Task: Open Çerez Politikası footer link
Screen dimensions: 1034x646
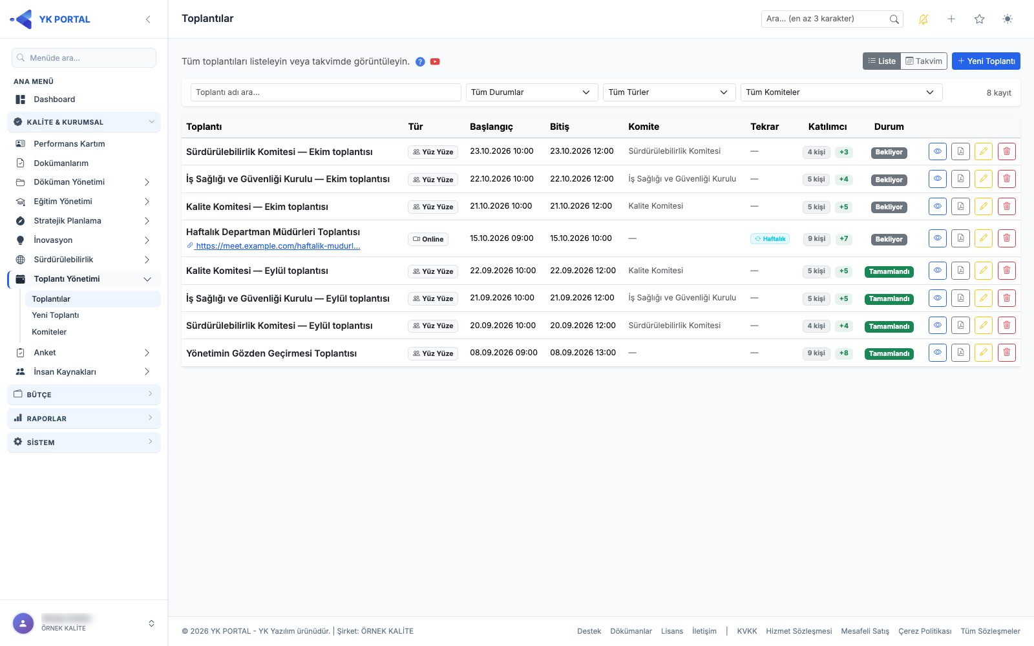Action: pos(925,631)
